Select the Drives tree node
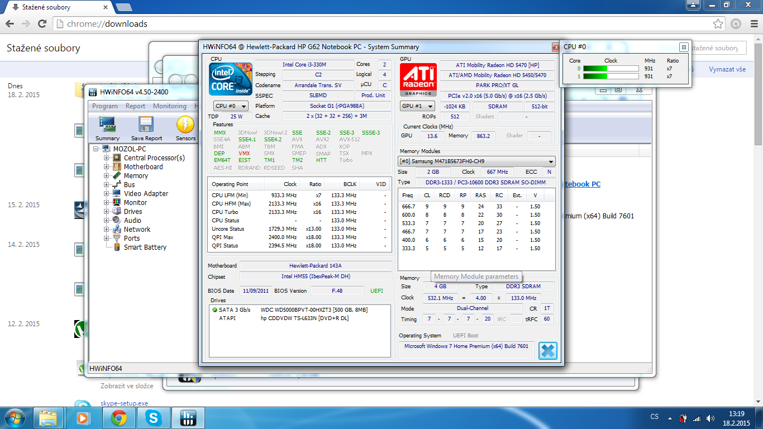This screenshot has height=429, width=763. [x=133, y=212]
